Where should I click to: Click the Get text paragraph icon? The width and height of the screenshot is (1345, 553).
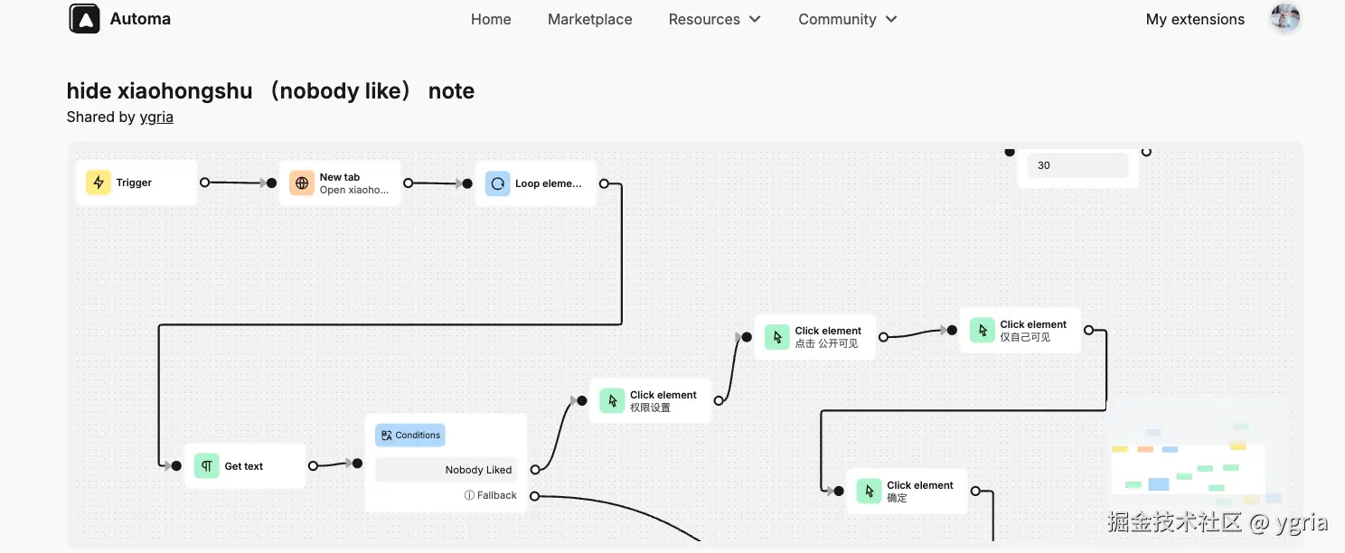(x=207, y=466)
